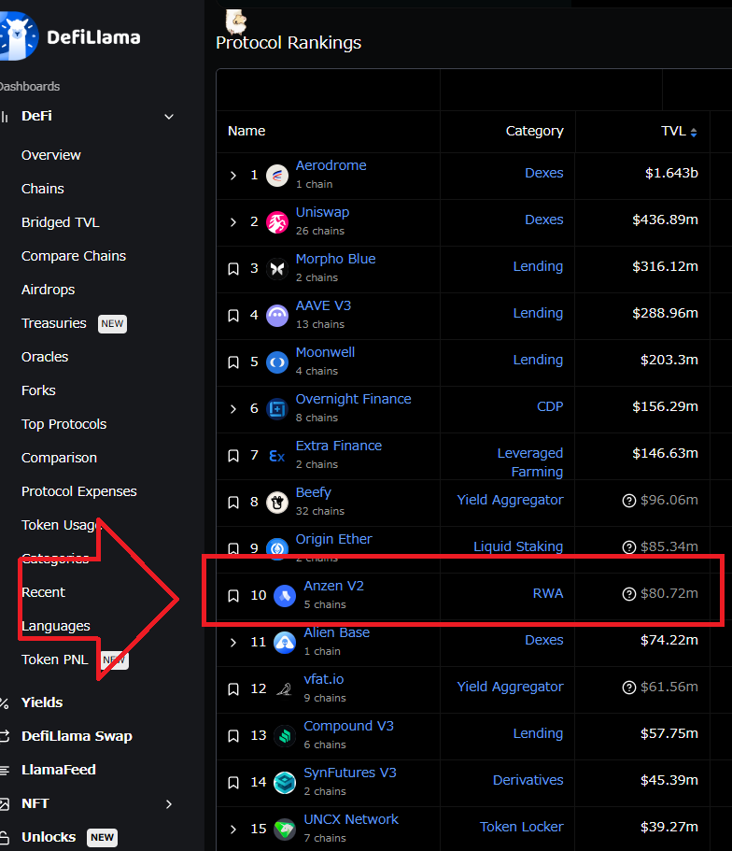The image size is (732, 851).
Task: Open the Yield Aggregator category for Beefy
Action: click(510, 500)
